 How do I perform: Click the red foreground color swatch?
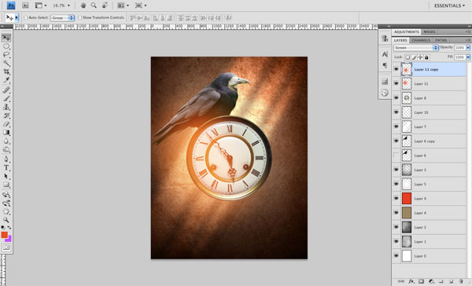[5, 235]
